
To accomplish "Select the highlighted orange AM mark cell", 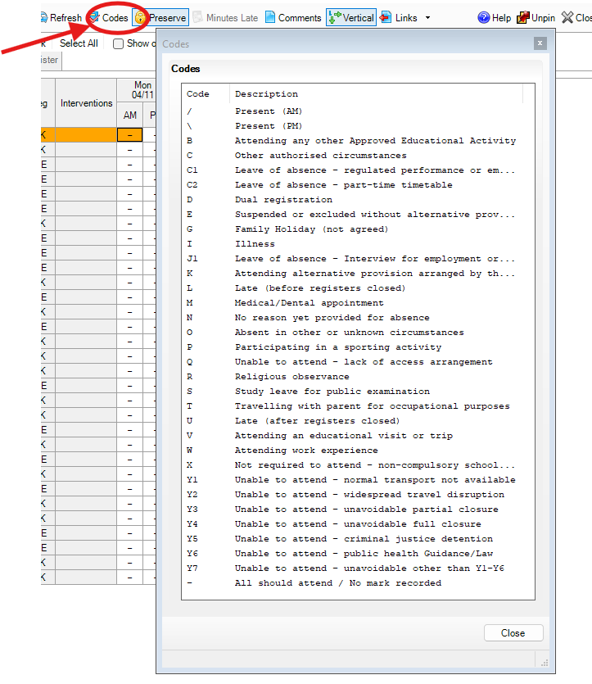I will coord(130,135).
